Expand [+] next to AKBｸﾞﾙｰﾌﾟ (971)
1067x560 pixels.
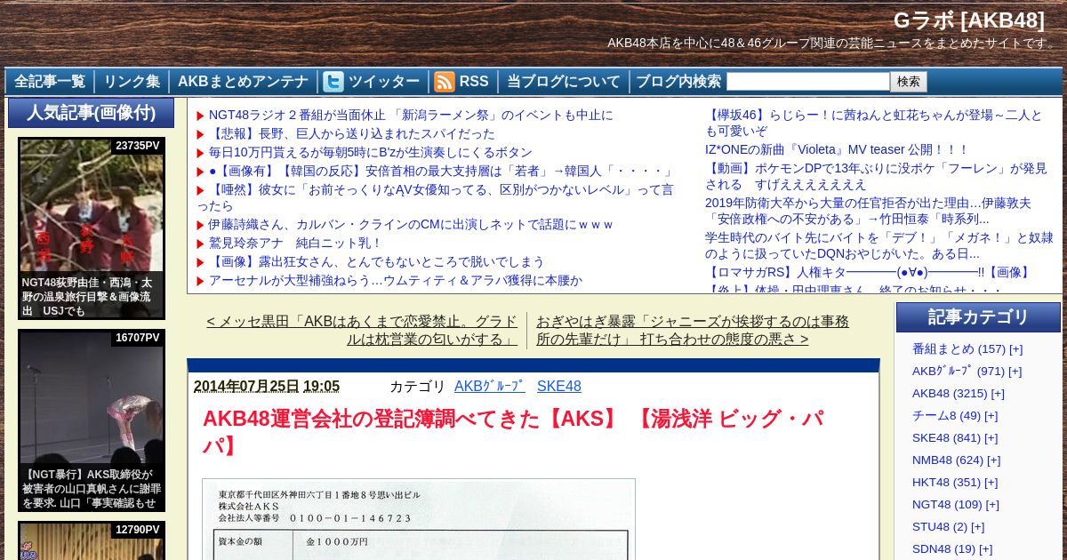pos(1015,371)
